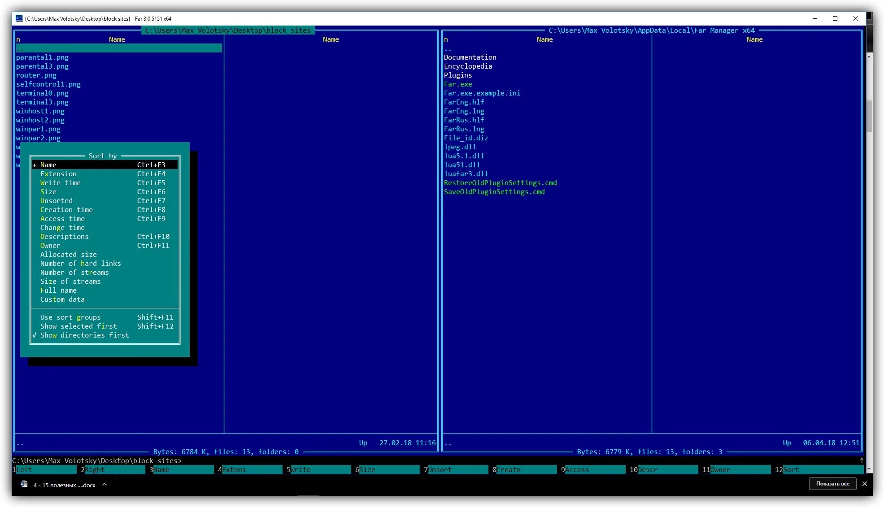Click the Word document icon in download bar
The width and height of the screenshot is (884, 507).
(x=24, y=484)
